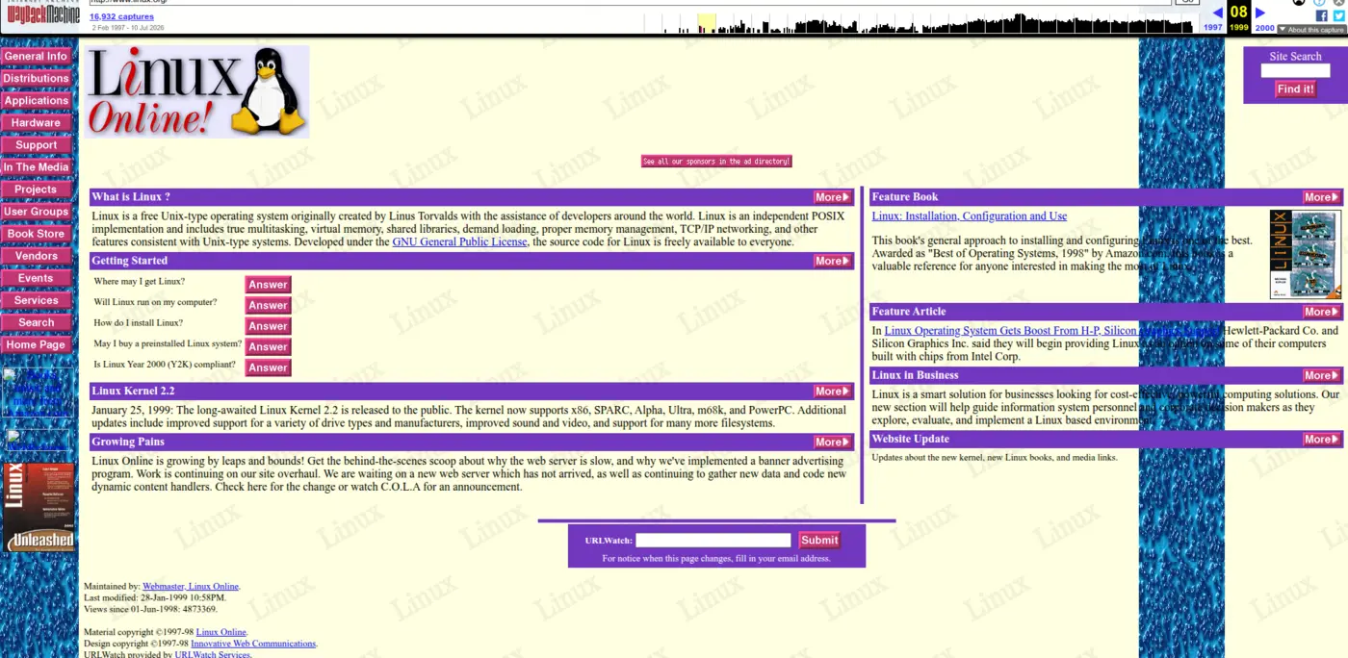Jump to 2000 captures
Viewport: 1348px width, 658px height.
[1264, 28]
